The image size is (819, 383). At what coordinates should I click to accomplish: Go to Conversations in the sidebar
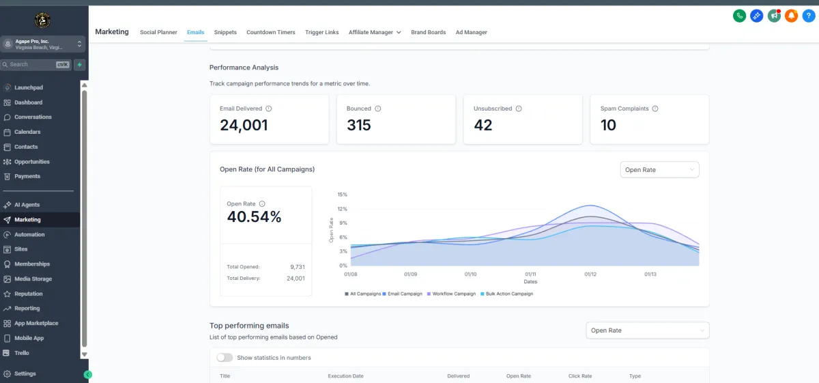coord(33,117)
